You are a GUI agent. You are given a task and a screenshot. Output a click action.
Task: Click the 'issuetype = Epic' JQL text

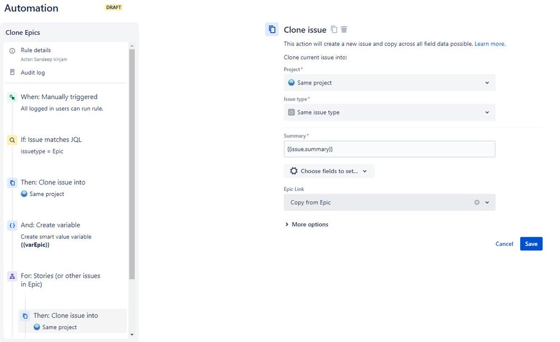[x=42, y=151]
